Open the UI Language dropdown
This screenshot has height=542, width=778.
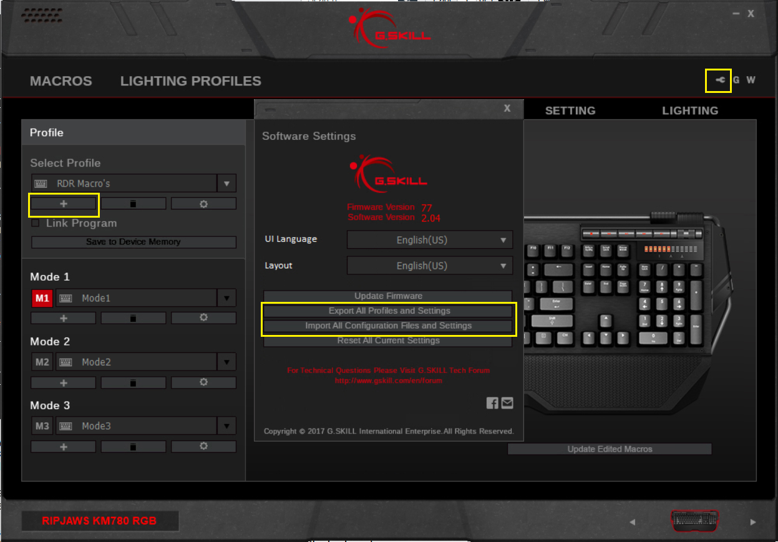(430, 240)
